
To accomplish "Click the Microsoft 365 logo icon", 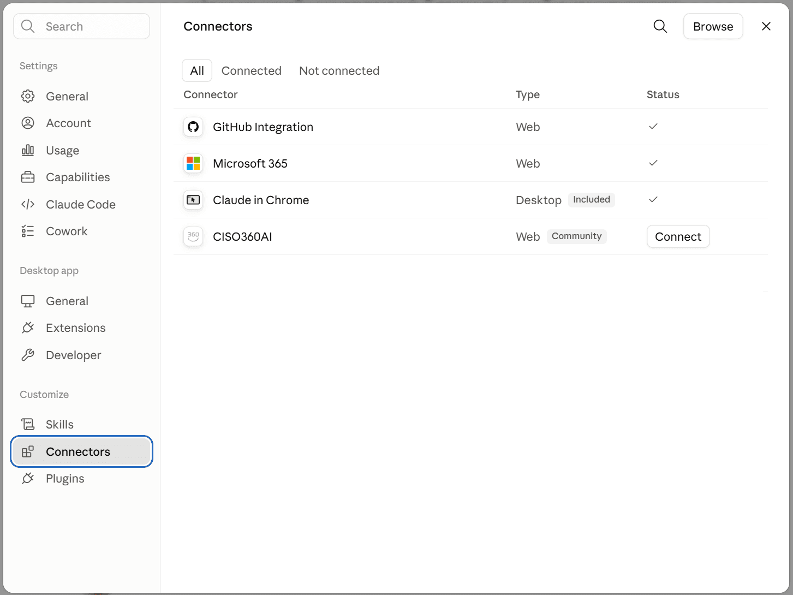I will tap(193, 163).
